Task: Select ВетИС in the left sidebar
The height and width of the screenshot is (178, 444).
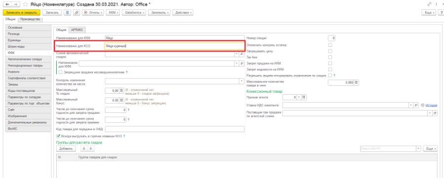Action: click(29, 129)
